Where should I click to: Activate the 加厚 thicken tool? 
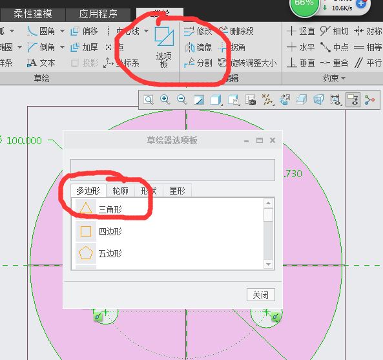84,47
